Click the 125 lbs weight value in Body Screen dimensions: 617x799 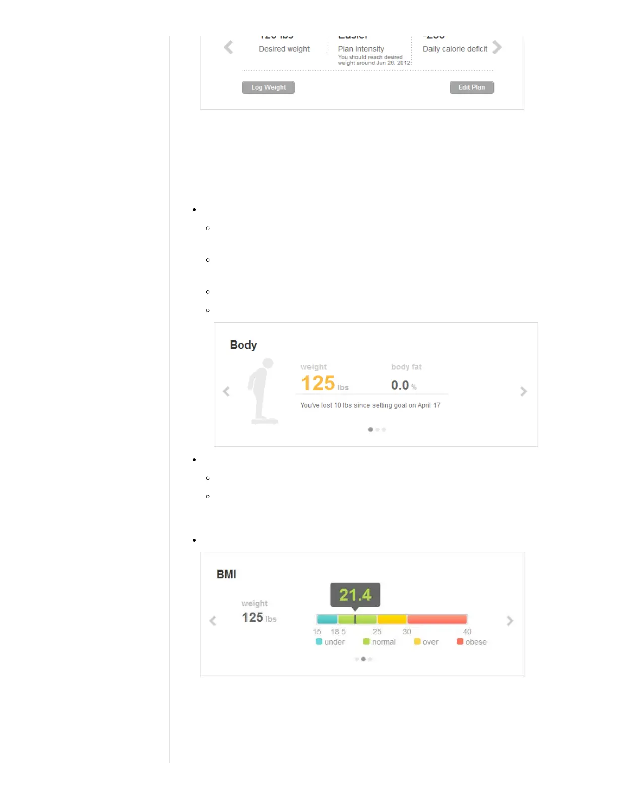pyautogui.click(x=325, y=383)
